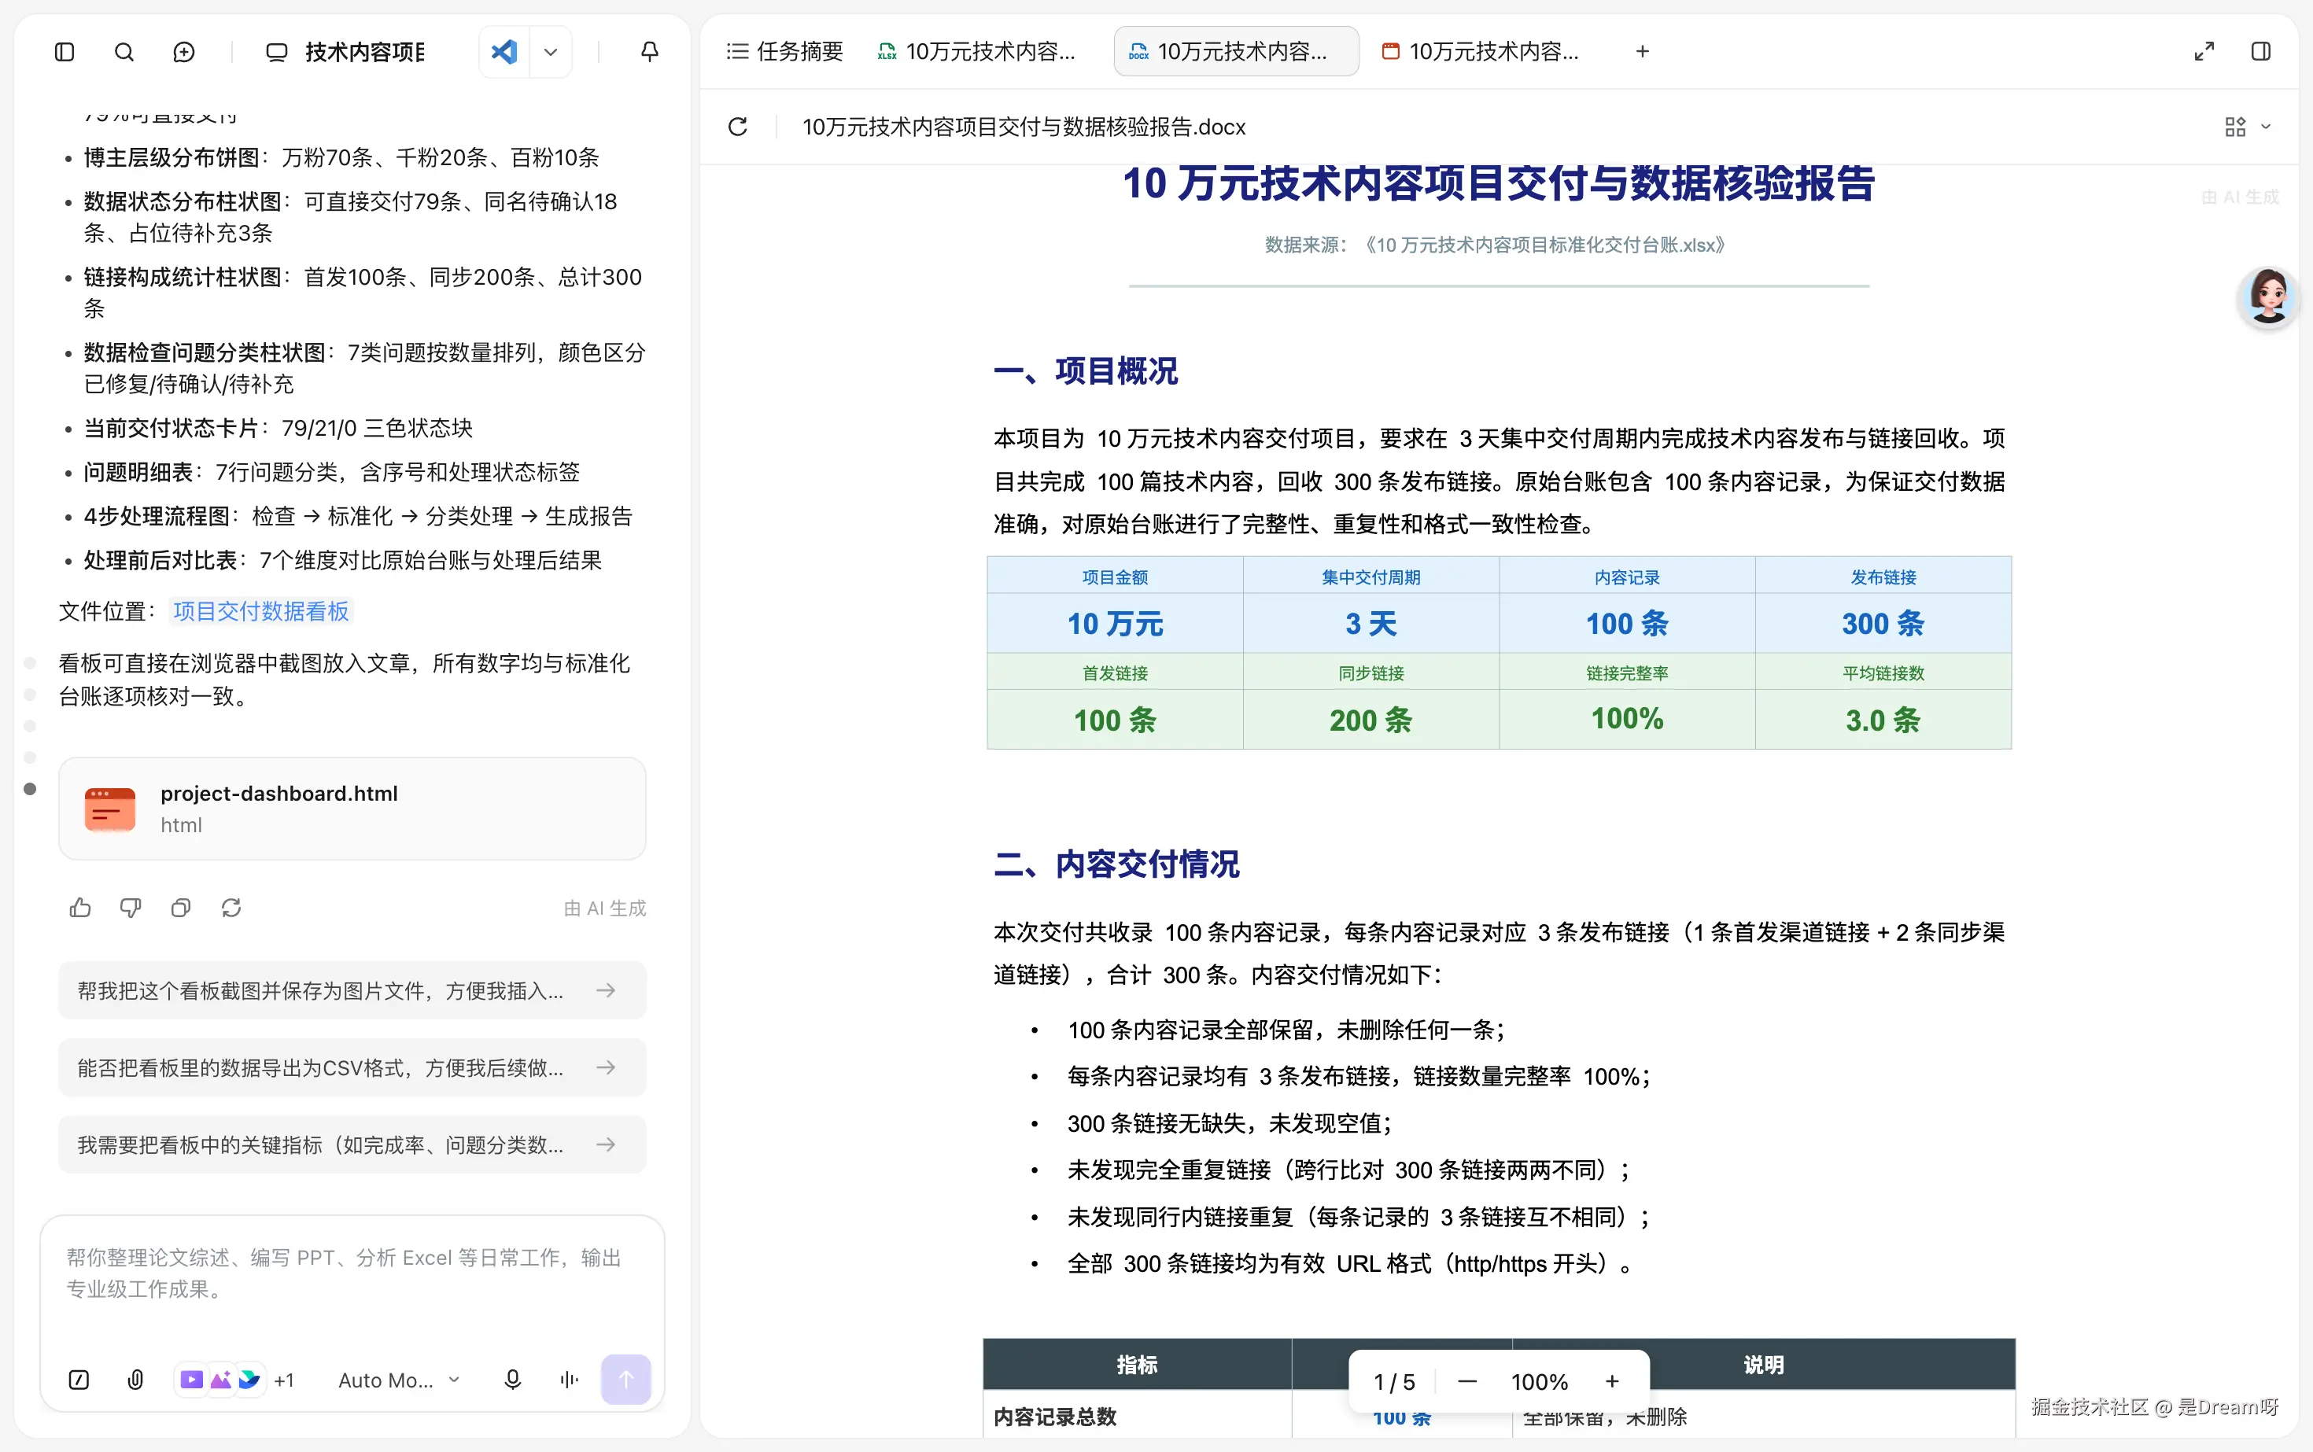Open the Auto Mo... model dropdown
Viewport: 2313px width, 1452px height.
click(x=399, y=1380)
